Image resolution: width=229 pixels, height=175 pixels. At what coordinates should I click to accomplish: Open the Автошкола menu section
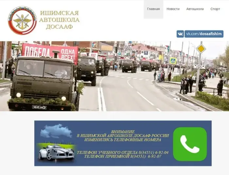(195, 9)
